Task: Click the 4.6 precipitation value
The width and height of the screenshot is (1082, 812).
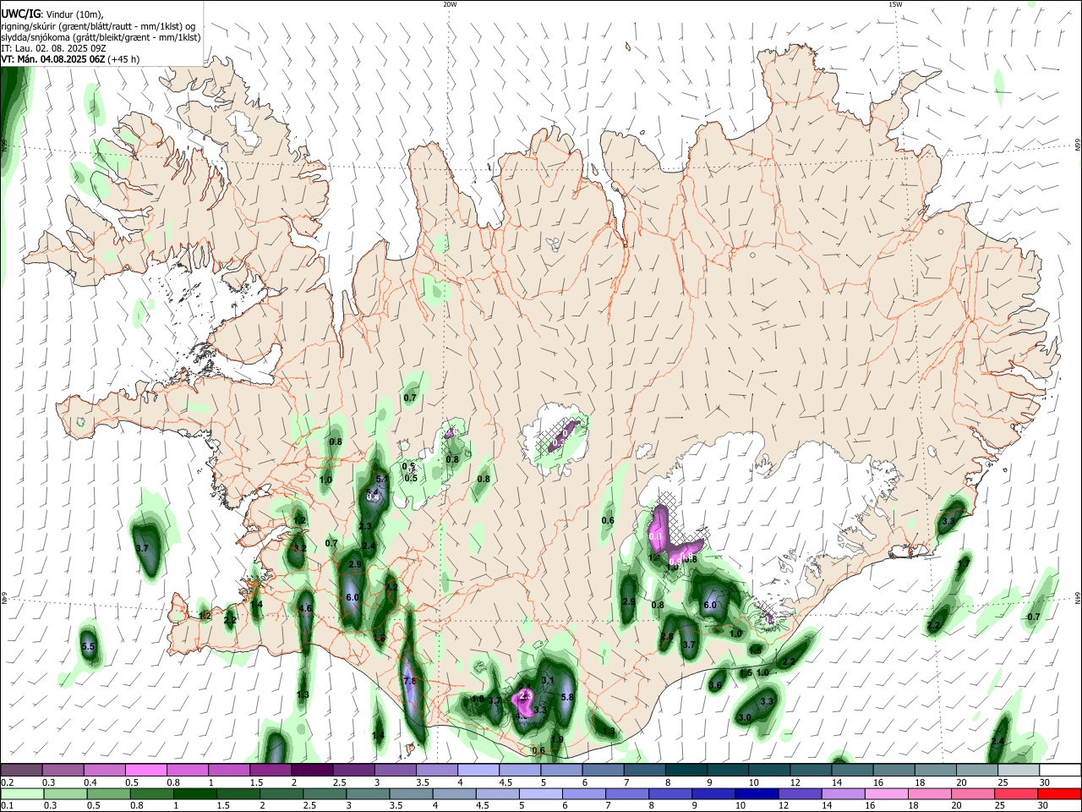Action: pyautogui.click(x=305, y=608)
